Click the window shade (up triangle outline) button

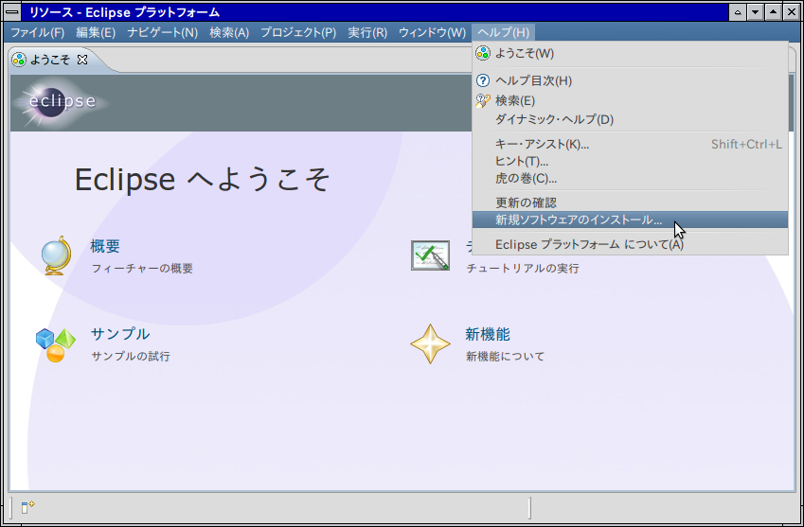click(x=738, y=12)
